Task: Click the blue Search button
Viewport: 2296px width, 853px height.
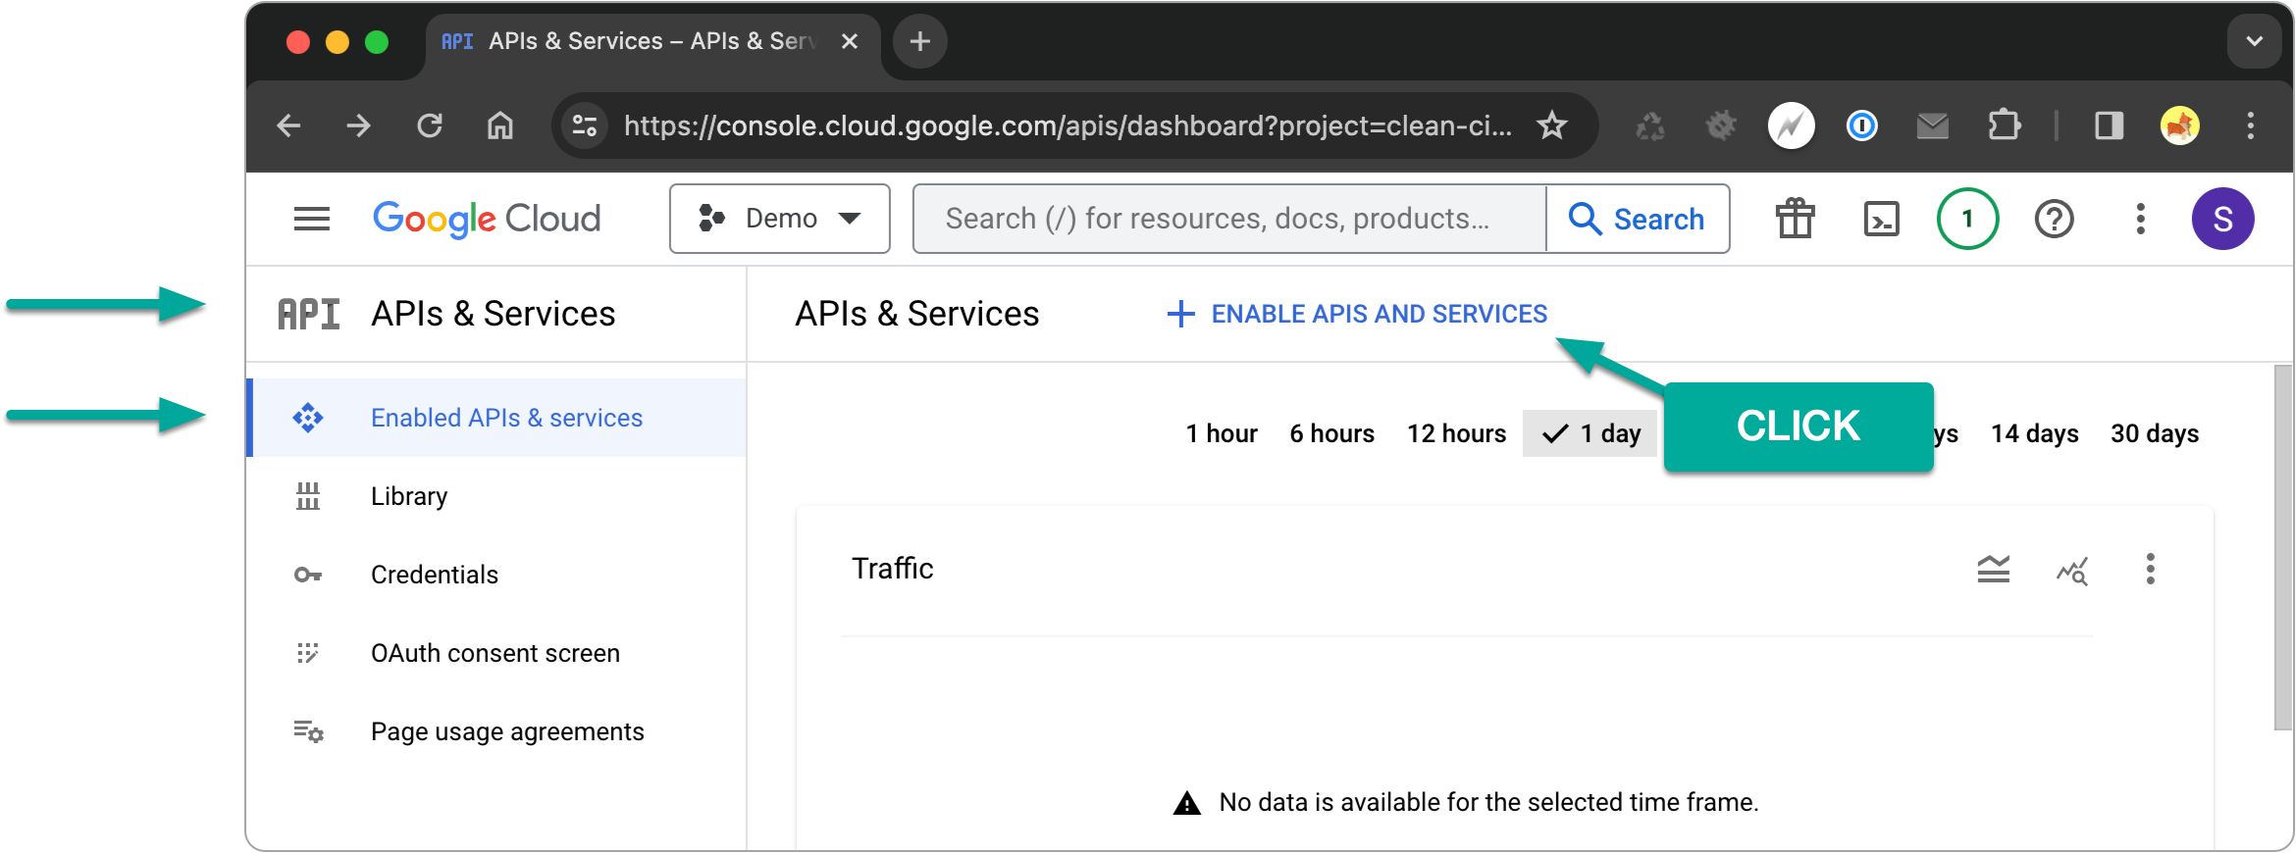Action: click(1638, 219)
